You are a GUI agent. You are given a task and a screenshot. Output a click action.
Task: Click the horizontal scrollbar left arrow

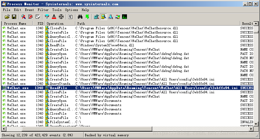(4, 129)
